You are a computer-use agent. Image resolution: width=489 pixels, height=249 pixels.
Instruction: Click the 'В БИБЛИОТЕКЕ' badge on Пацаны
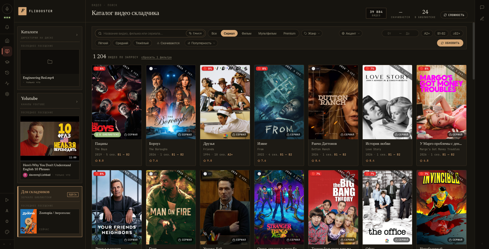point(107,135)
